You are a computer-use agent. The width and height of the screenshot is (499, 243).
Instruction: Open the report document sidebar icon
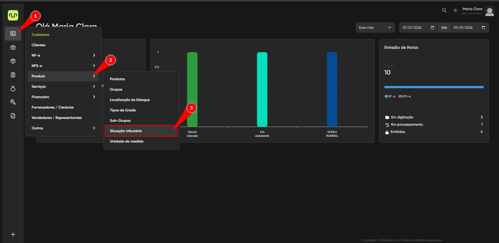coord(13,116)
